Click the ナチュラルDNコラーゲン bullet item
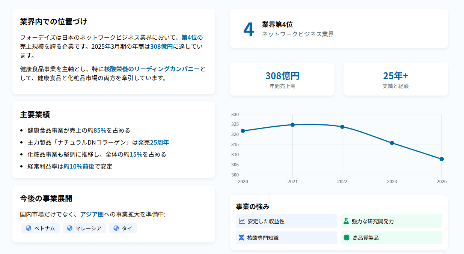The image size is (464, 254). click(x=98, y=142)
